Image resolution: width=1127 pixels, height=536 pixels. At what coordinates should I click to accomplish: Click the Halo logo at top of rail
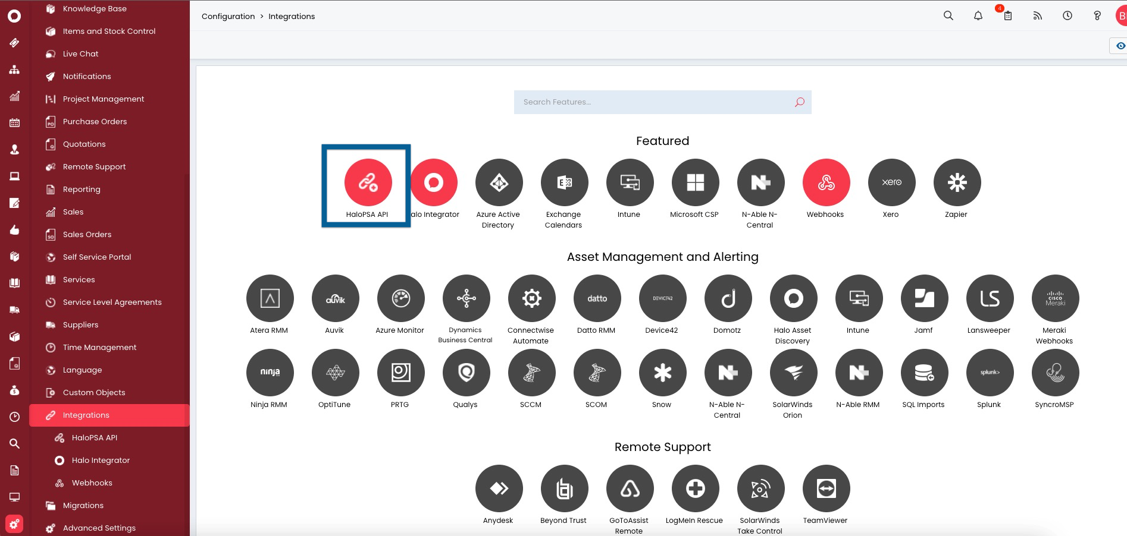14,16
